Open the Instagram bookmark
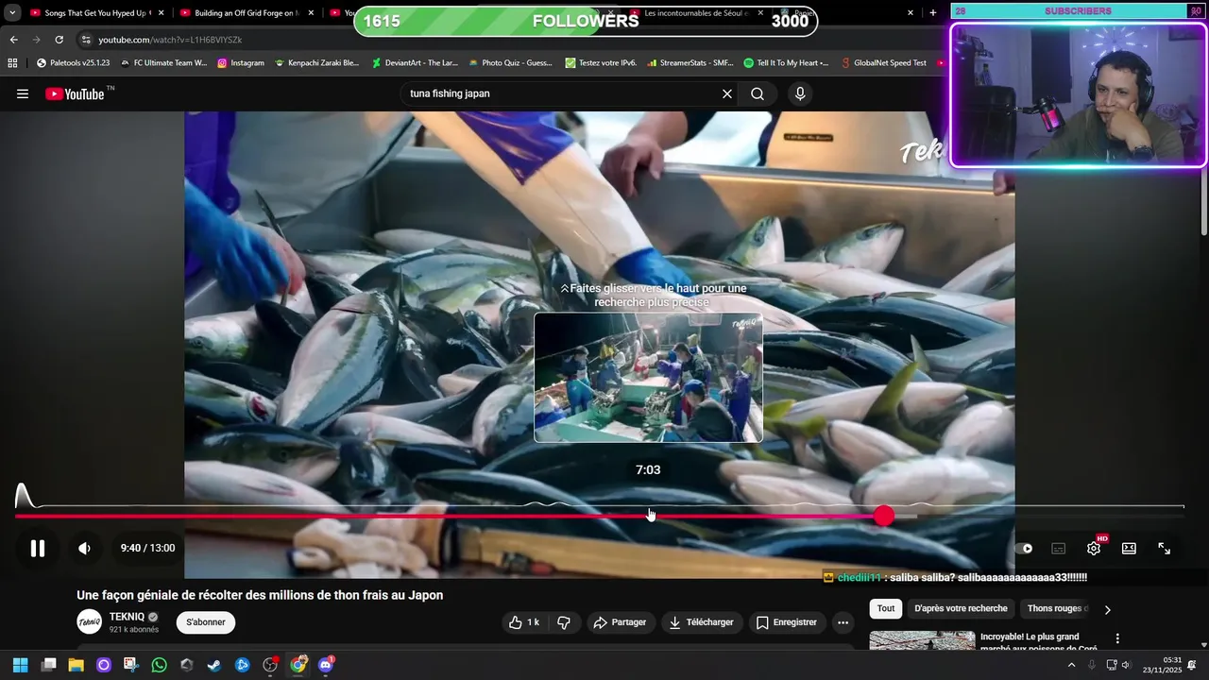Screen dimensions: 1209x680 241,63
